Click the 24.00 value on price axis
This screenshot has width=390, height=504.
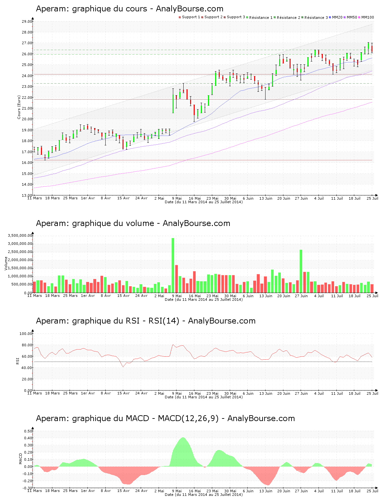(27, 76)
